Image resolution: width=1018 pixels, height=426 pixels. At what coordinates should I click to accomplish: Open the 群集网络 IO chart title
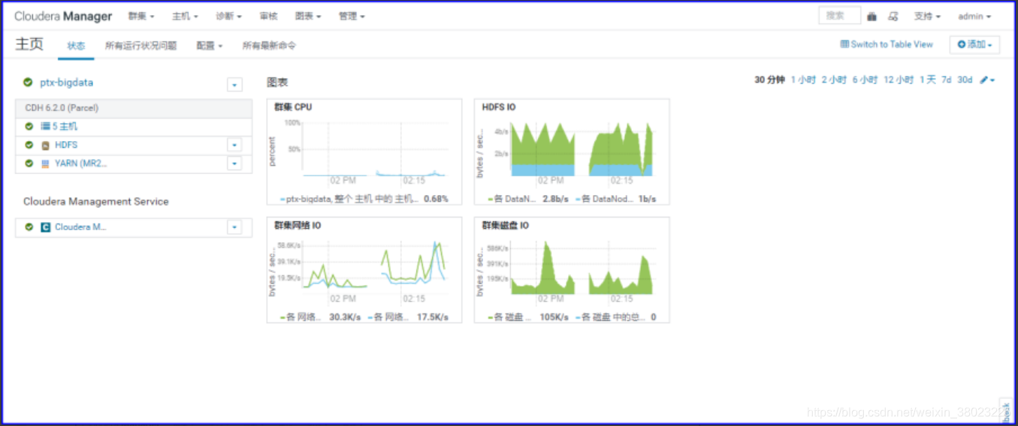click(298, 226)
